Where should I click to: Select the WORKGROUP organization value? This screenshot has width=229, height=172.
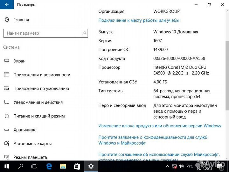[166, 11]
